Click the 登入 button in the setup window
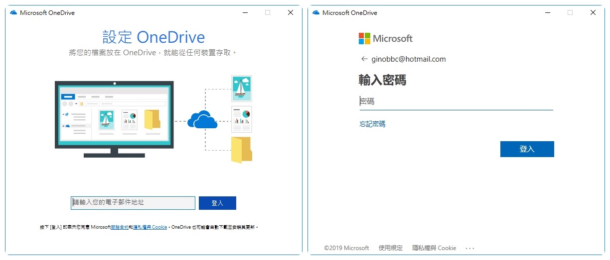Image resolution: width=610 pixels, height=260 pixels. point(217,203)
